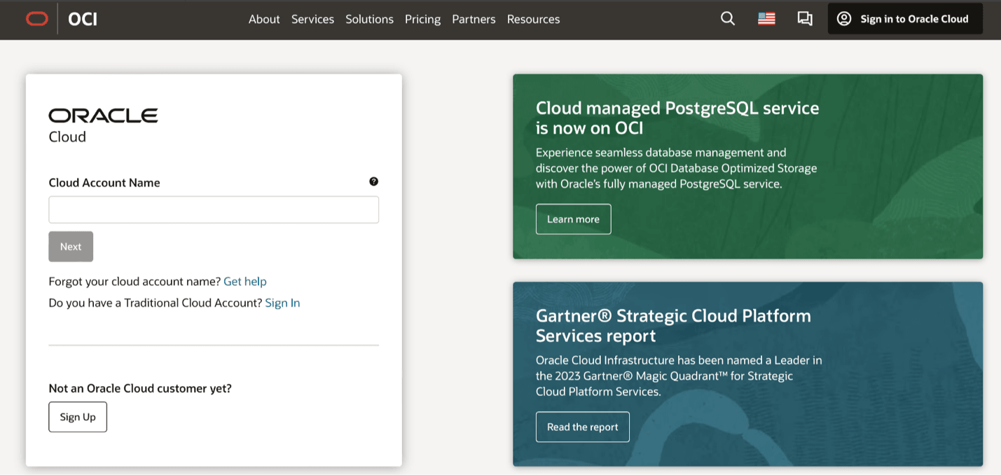Click Learn more on PostgreSQL banner
Screen dimensions: 1001x475
(573, 219)
